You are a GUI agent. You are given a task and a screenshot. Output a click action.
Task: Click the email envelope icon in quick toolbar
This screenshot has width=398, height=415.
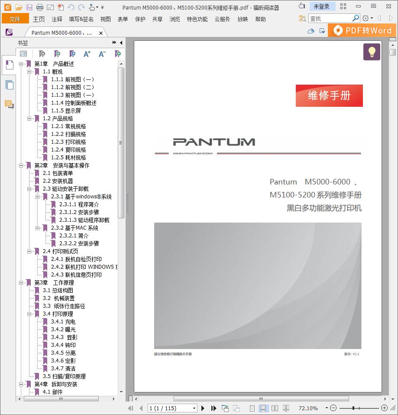pyautogui.click(x=50, y=7)
